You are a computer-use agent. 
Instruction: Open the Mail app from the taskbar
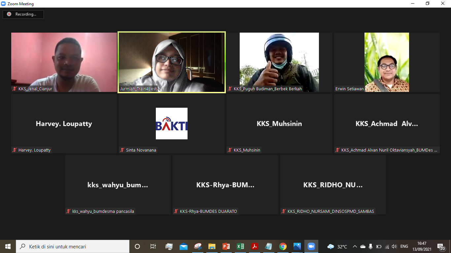184,246
